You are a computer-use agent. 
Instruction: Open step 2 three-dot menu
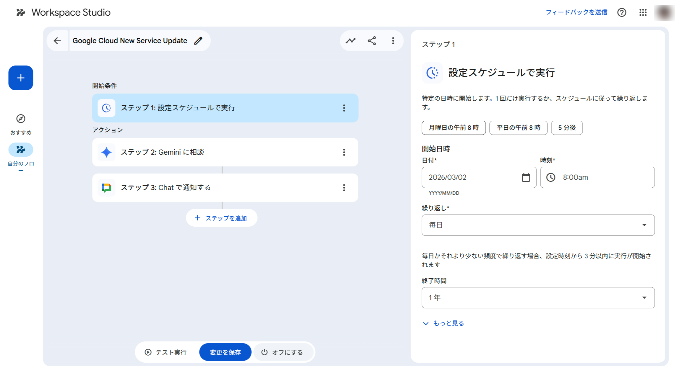click(x=344, y=152)
